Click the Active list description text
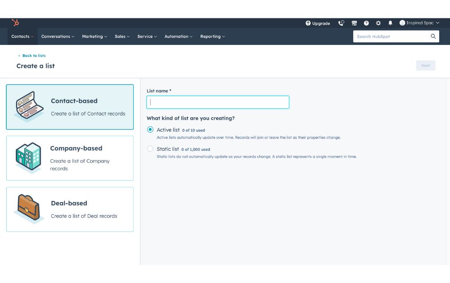450x283 pixels. click(248, 137)
